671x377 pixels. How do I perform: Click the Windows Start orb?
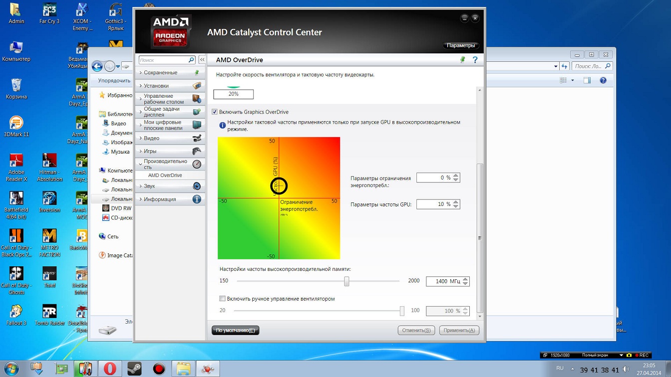click(11, 369)
